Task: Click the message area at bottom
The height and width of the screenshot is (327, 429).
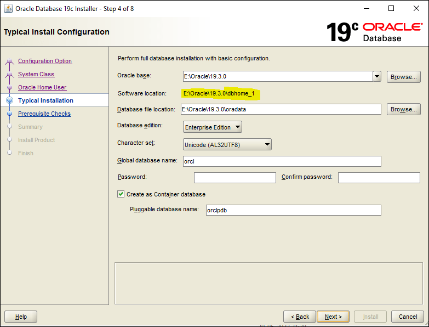Action: click(268, 284)
